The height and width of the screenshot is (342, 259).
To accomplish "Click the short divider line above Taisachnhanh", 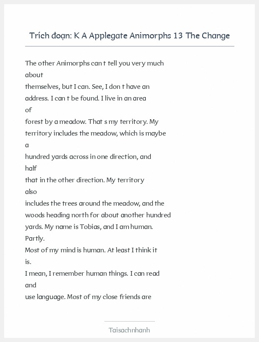I will pos(129,321).
